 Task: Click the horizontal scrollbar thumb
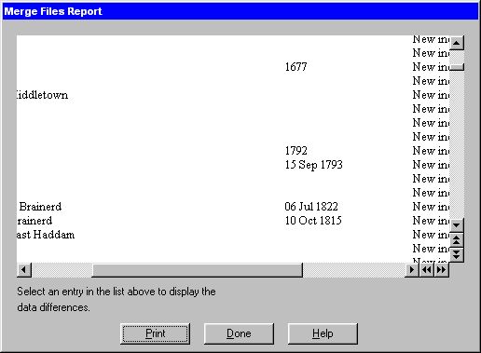[x=197, y=270]
